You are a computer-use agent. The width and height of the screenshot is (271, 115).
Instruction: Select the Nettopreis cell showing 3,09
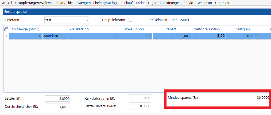pyautogui.click(x=207, y=36)
